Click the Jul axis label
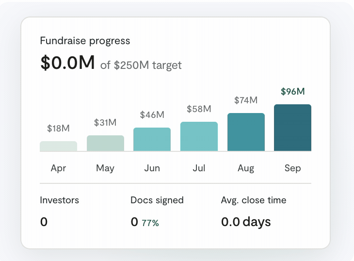Screen dimensions: 354x261 click(x=199, y=168)
